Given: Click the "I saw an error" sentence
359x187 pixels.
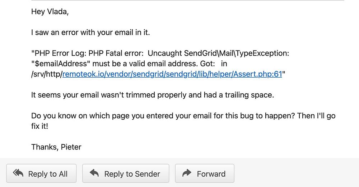Looking at the screenshot, I should point(90,33).
